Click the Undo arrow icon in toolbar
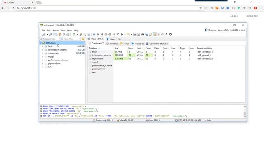The width and height of the screenshot is (264, 148). 64,35
